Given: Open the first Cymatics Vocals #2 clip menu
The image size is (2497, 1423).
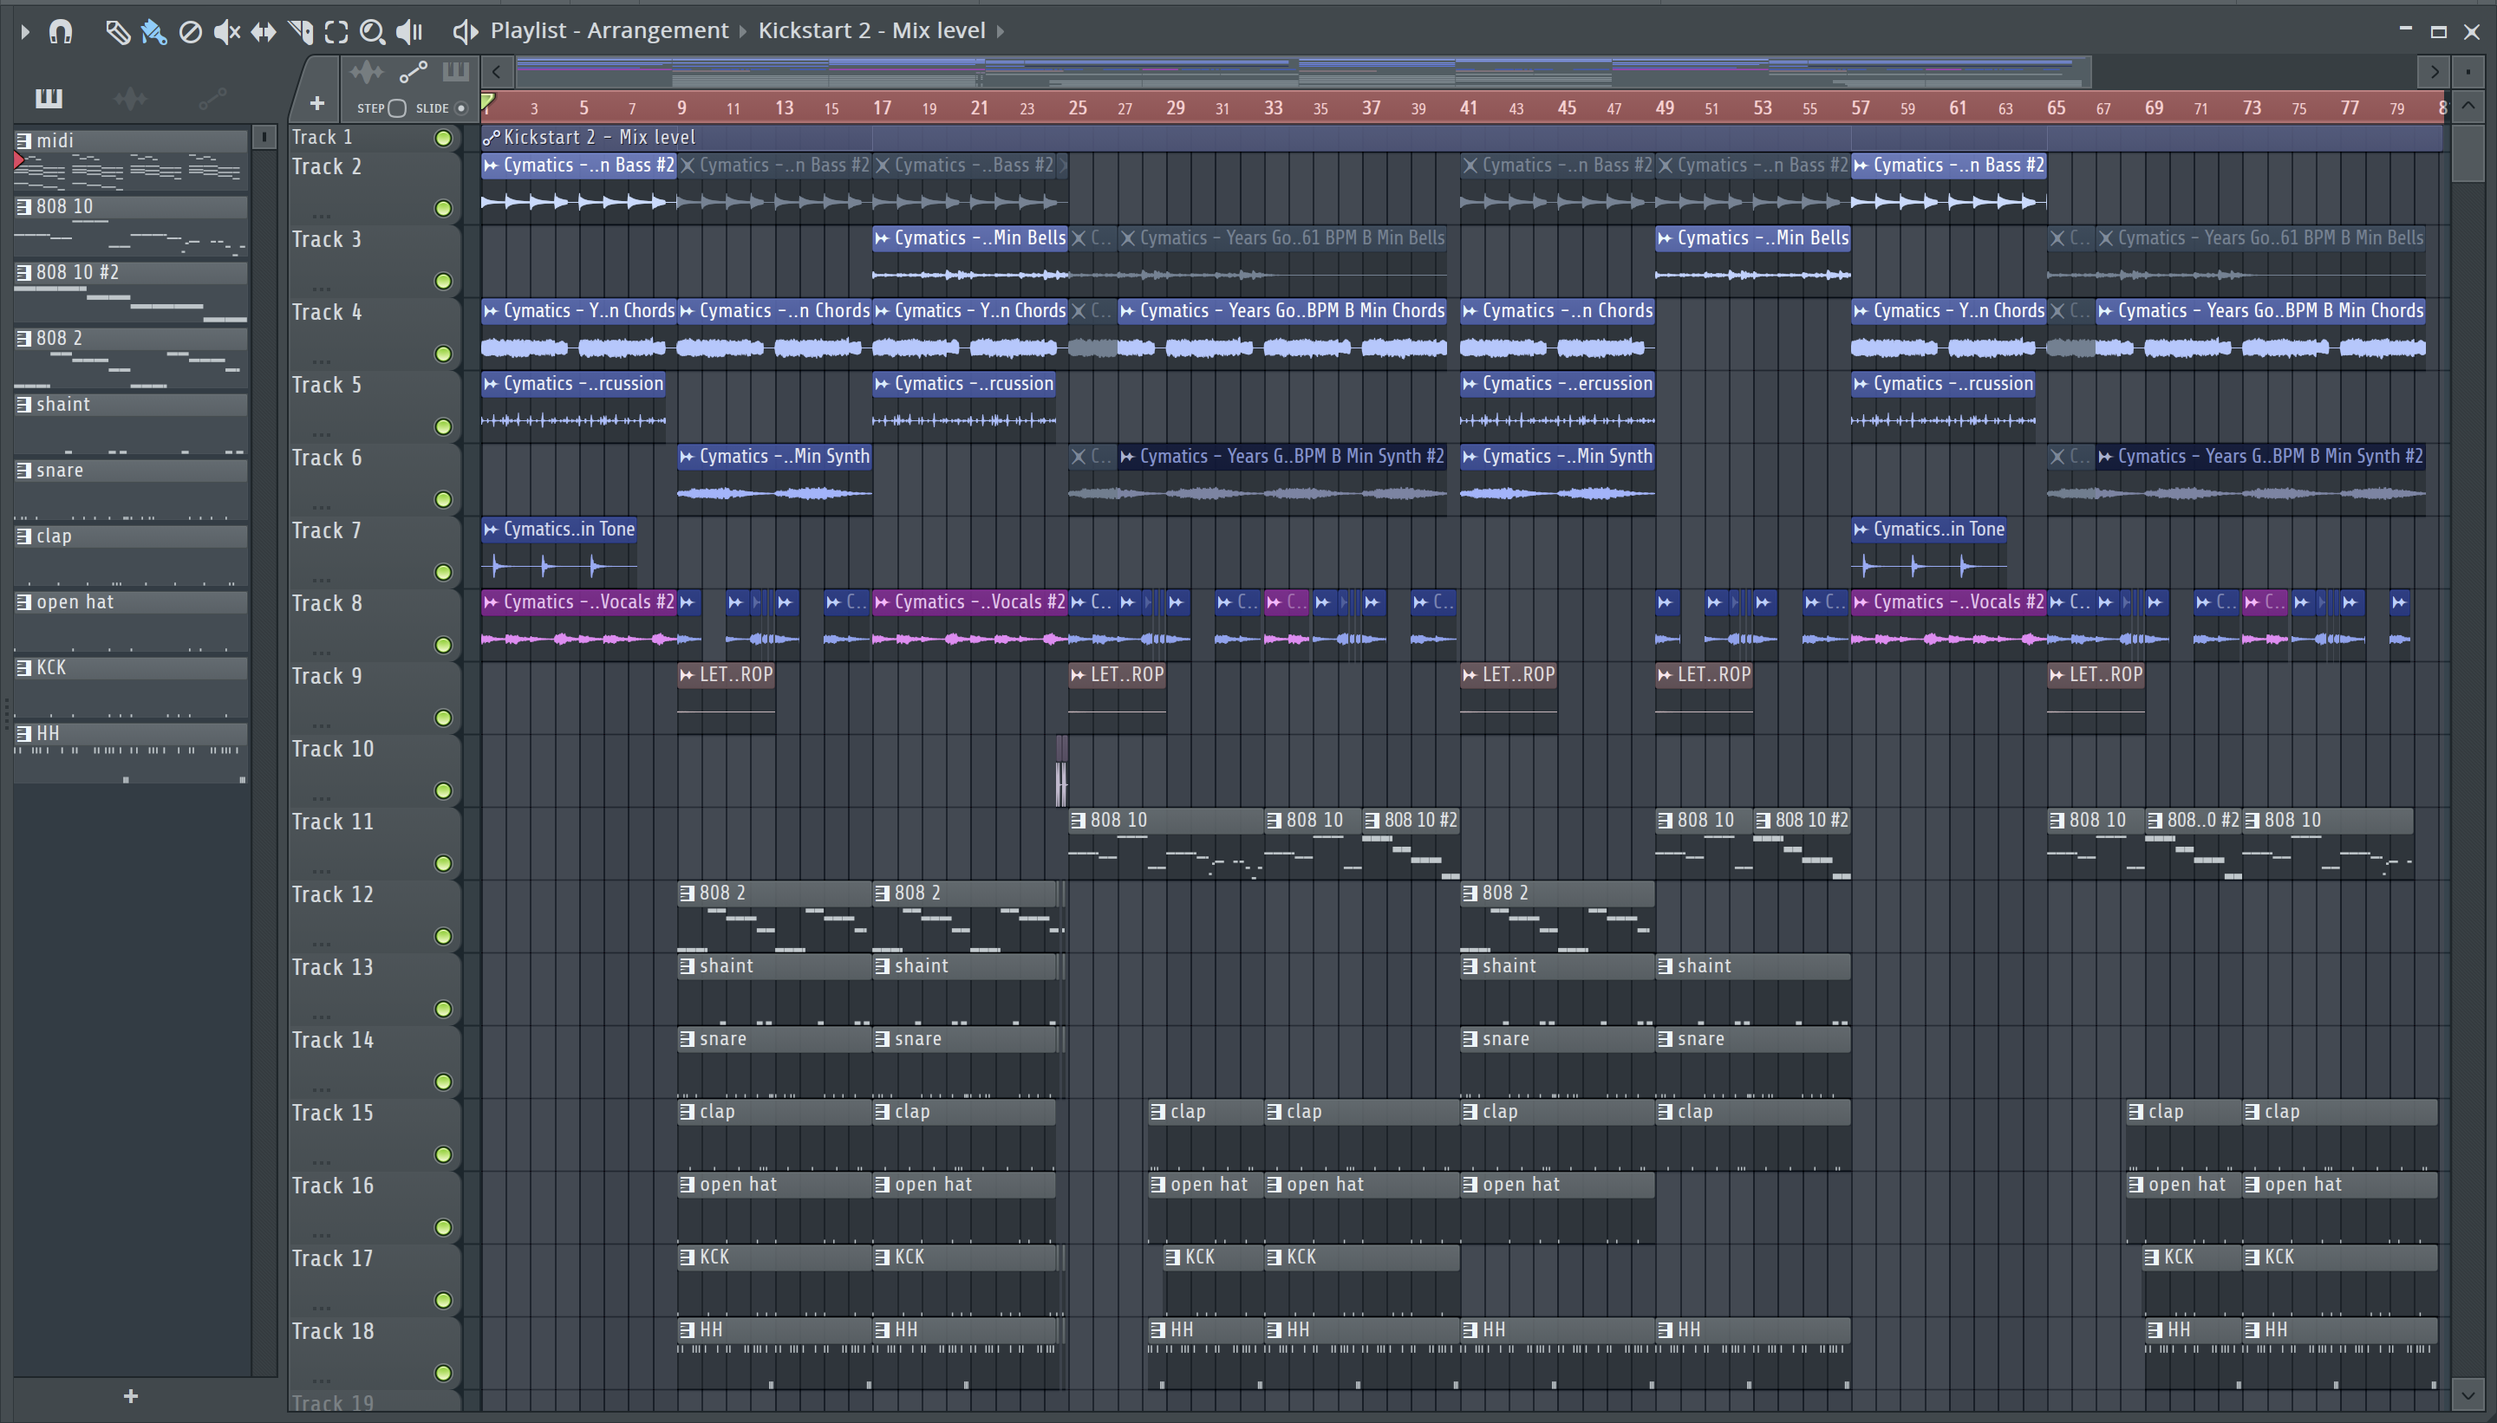Looking at the screenshot, I should pos(492,602).
